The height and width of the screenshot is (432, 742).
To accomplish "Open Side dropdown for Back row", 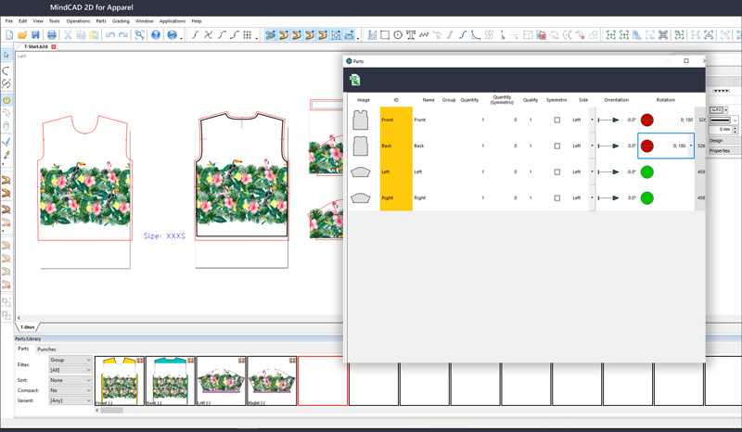I will 592,146.
